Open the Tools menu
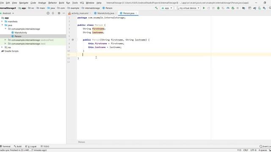Viewport: 271px width, 152px height. click(75, 3)
